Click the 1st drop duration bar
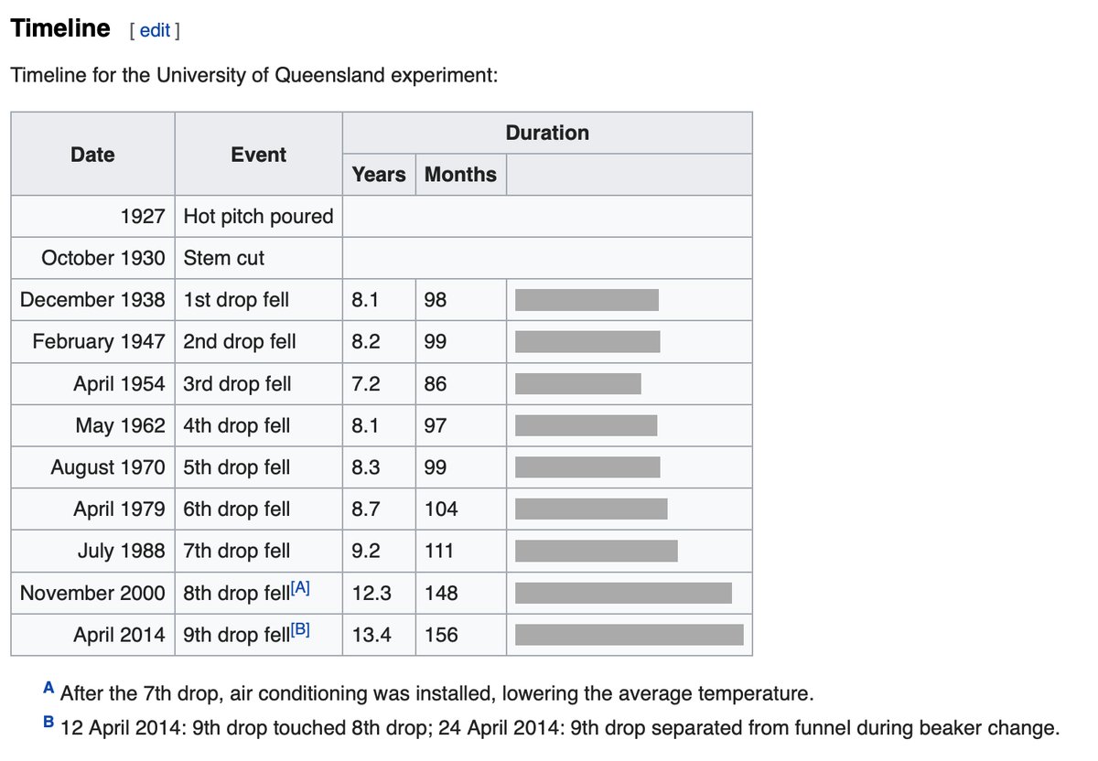The height and width of the screenshot is (761, 1098). click(587, 300)
